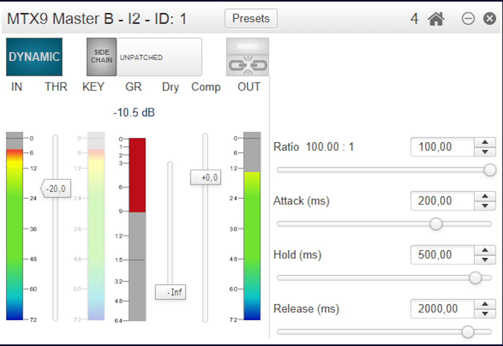This screenshot has height=346, width=503.
Task: Increase Hold time with up arrow
Action: coord(485,250)
